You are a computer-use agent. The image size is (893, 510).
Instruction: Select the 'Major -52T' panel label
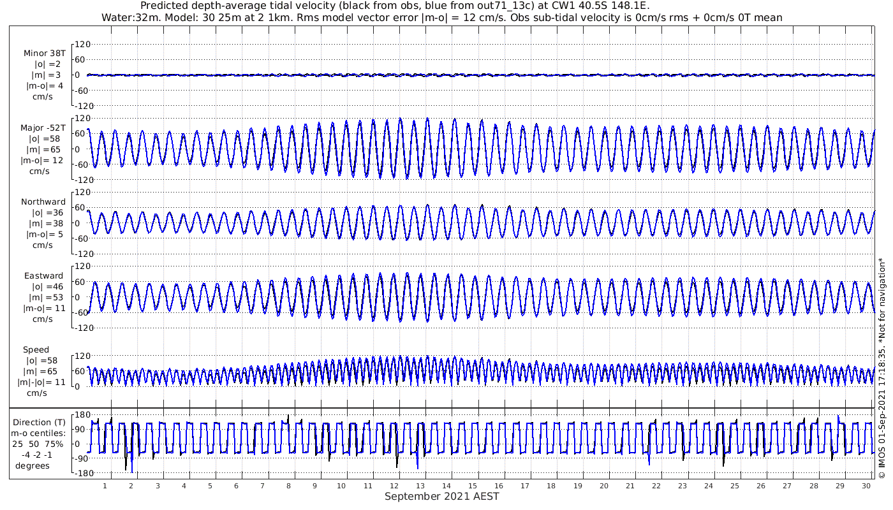click(x=43, y=128)
